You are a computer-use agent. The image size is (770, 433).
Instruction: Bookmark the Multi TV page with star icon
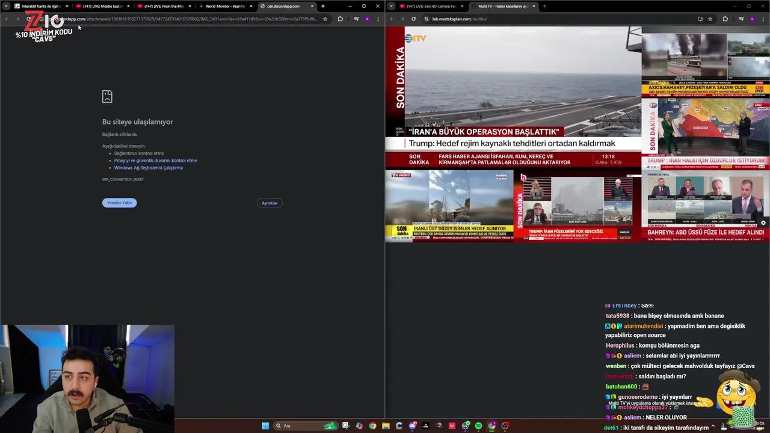[710, 19]
